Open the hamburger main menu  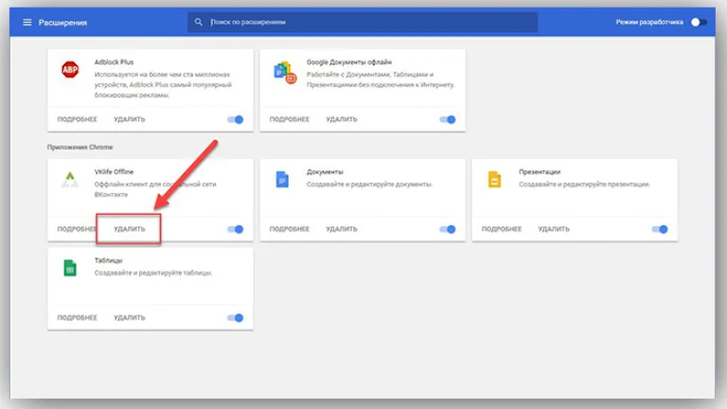(27, 23)
